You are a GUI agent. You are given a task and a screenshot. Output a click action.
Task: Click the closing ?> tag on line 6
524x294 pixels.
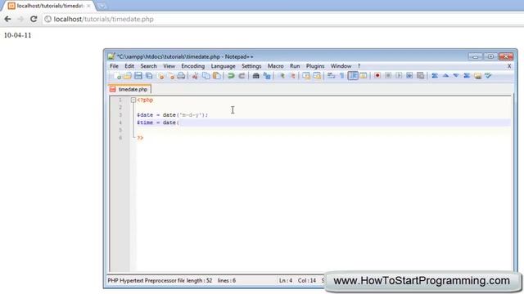coord(140,138)
